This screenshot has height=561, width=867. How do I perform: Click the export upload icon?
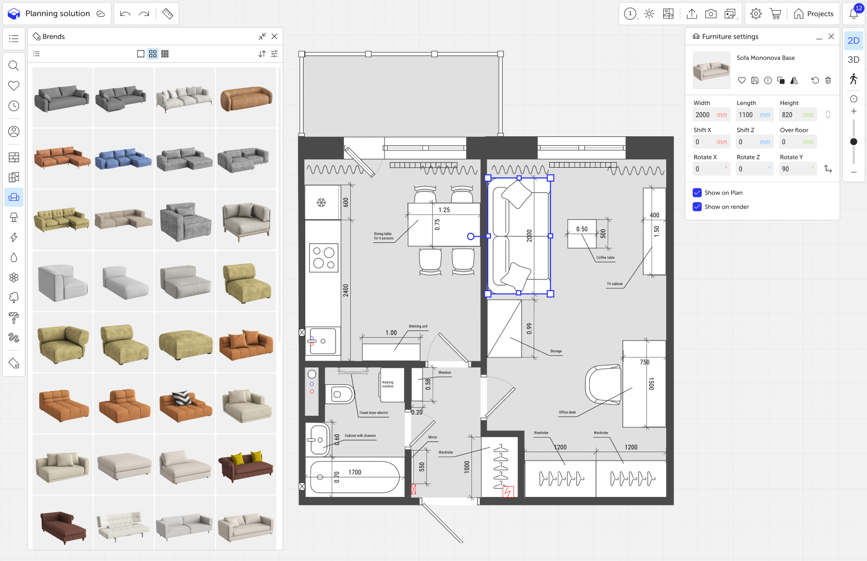(x=692, y=13)
